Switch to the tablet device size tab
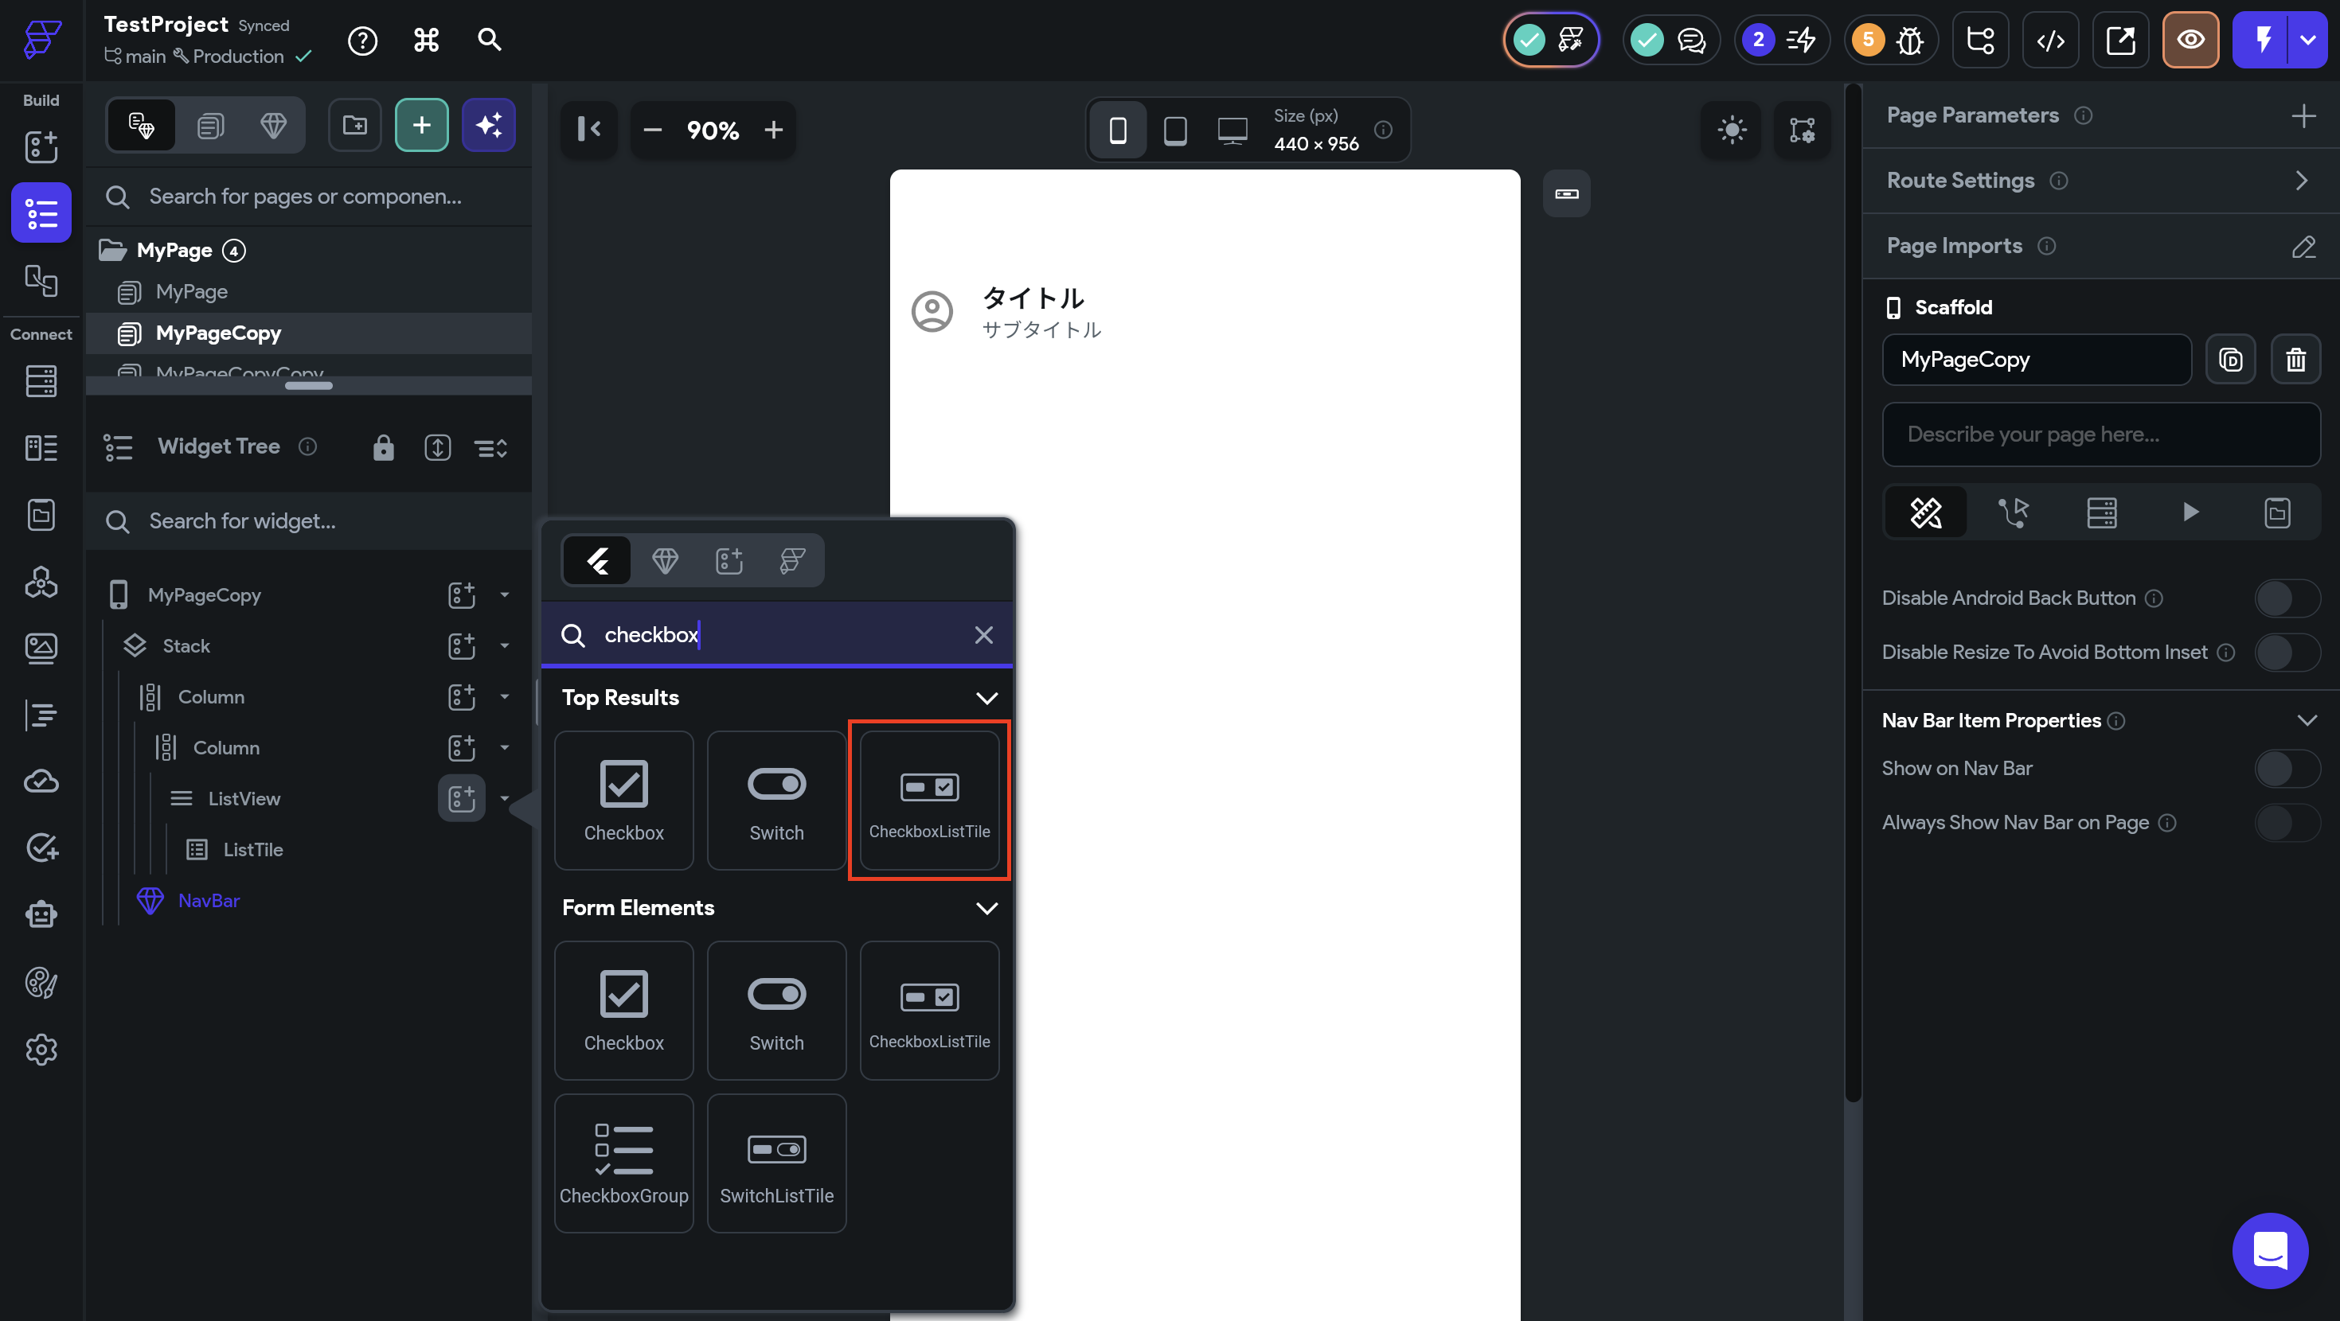The image size is (2340, 1321). pos(1174,131)
